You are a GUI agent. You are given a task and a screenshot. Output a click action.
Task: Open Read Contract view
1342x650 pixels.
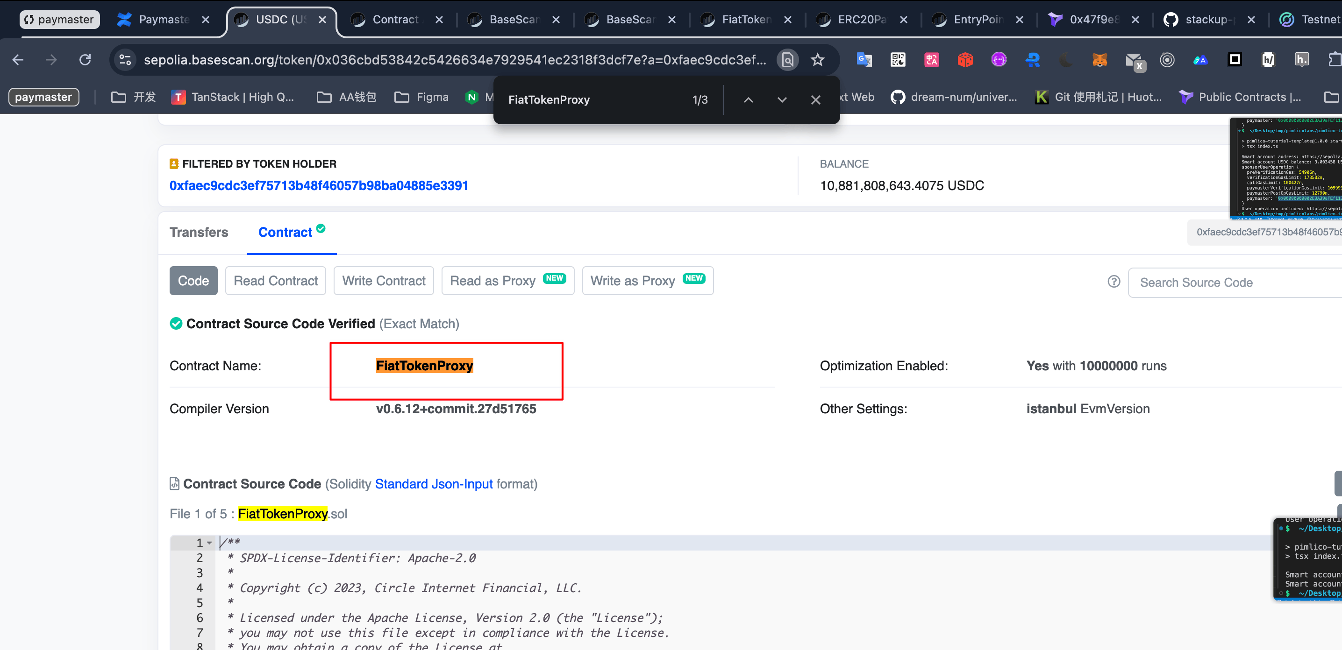tap(276, 281)
